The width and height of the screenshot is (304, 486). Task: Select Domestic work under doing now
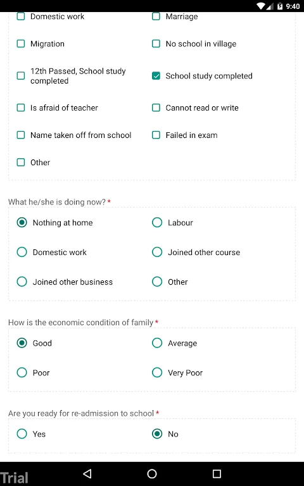click(x=22, y=252)
